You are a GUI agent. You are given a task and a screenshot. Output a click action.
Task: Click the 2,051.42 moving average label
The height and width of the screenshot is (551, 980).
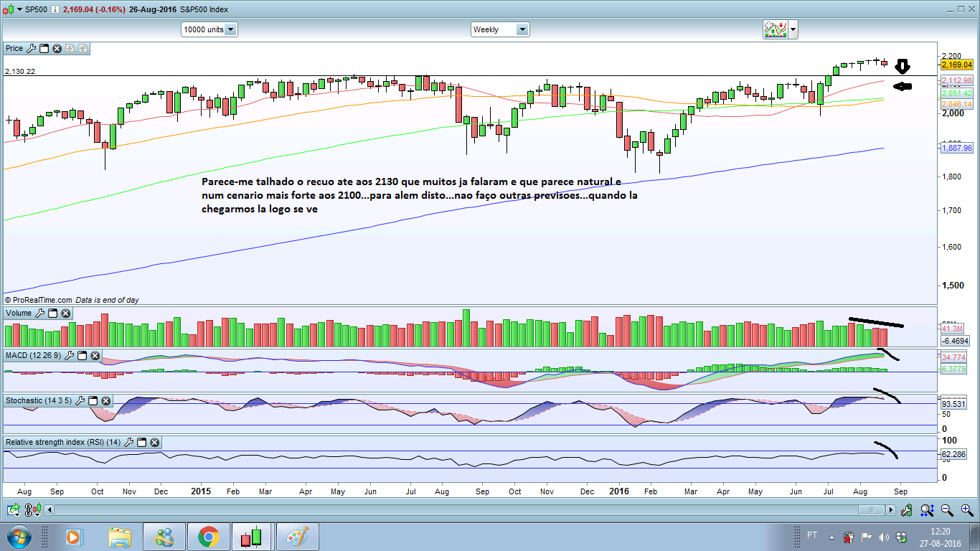pos(957,94)
